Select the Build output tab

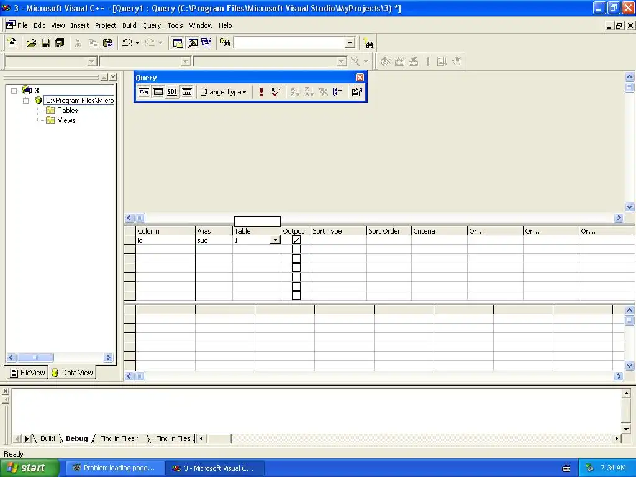[x=47, y=438]
